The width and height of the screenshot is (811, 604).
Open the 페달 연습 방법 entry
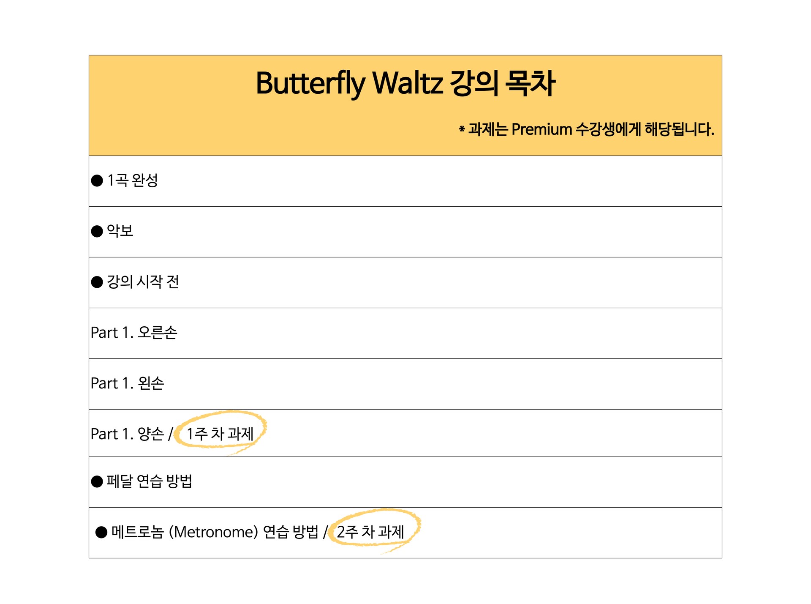(x=149, y=481)
